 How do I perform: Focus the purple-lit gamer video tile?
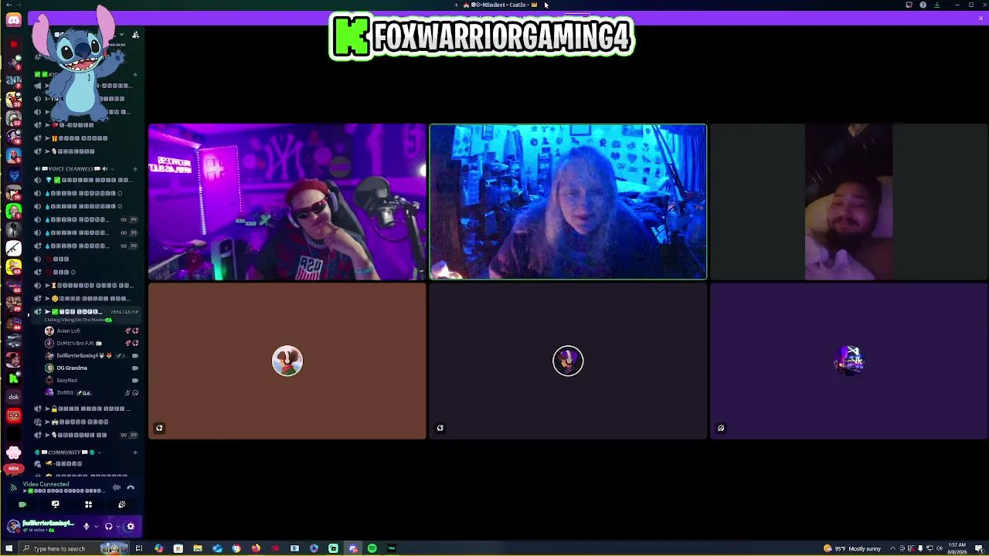tap(287, 202)
